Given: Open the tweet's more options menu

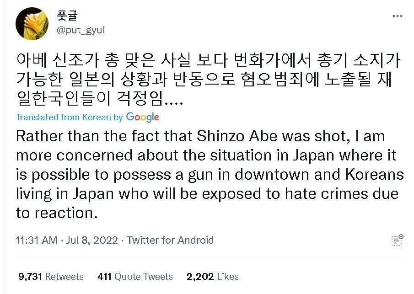Looking at the screenshot, I should [397, 16].
